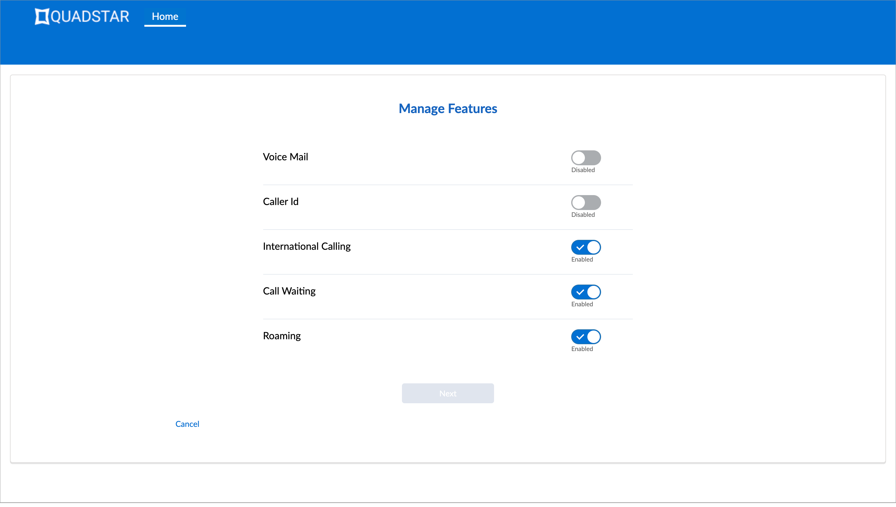This screenshot has height=507, width=896.
Task: Enable the Voice Mail toggle
Action: pyautogui.click(x=586, y=158)
